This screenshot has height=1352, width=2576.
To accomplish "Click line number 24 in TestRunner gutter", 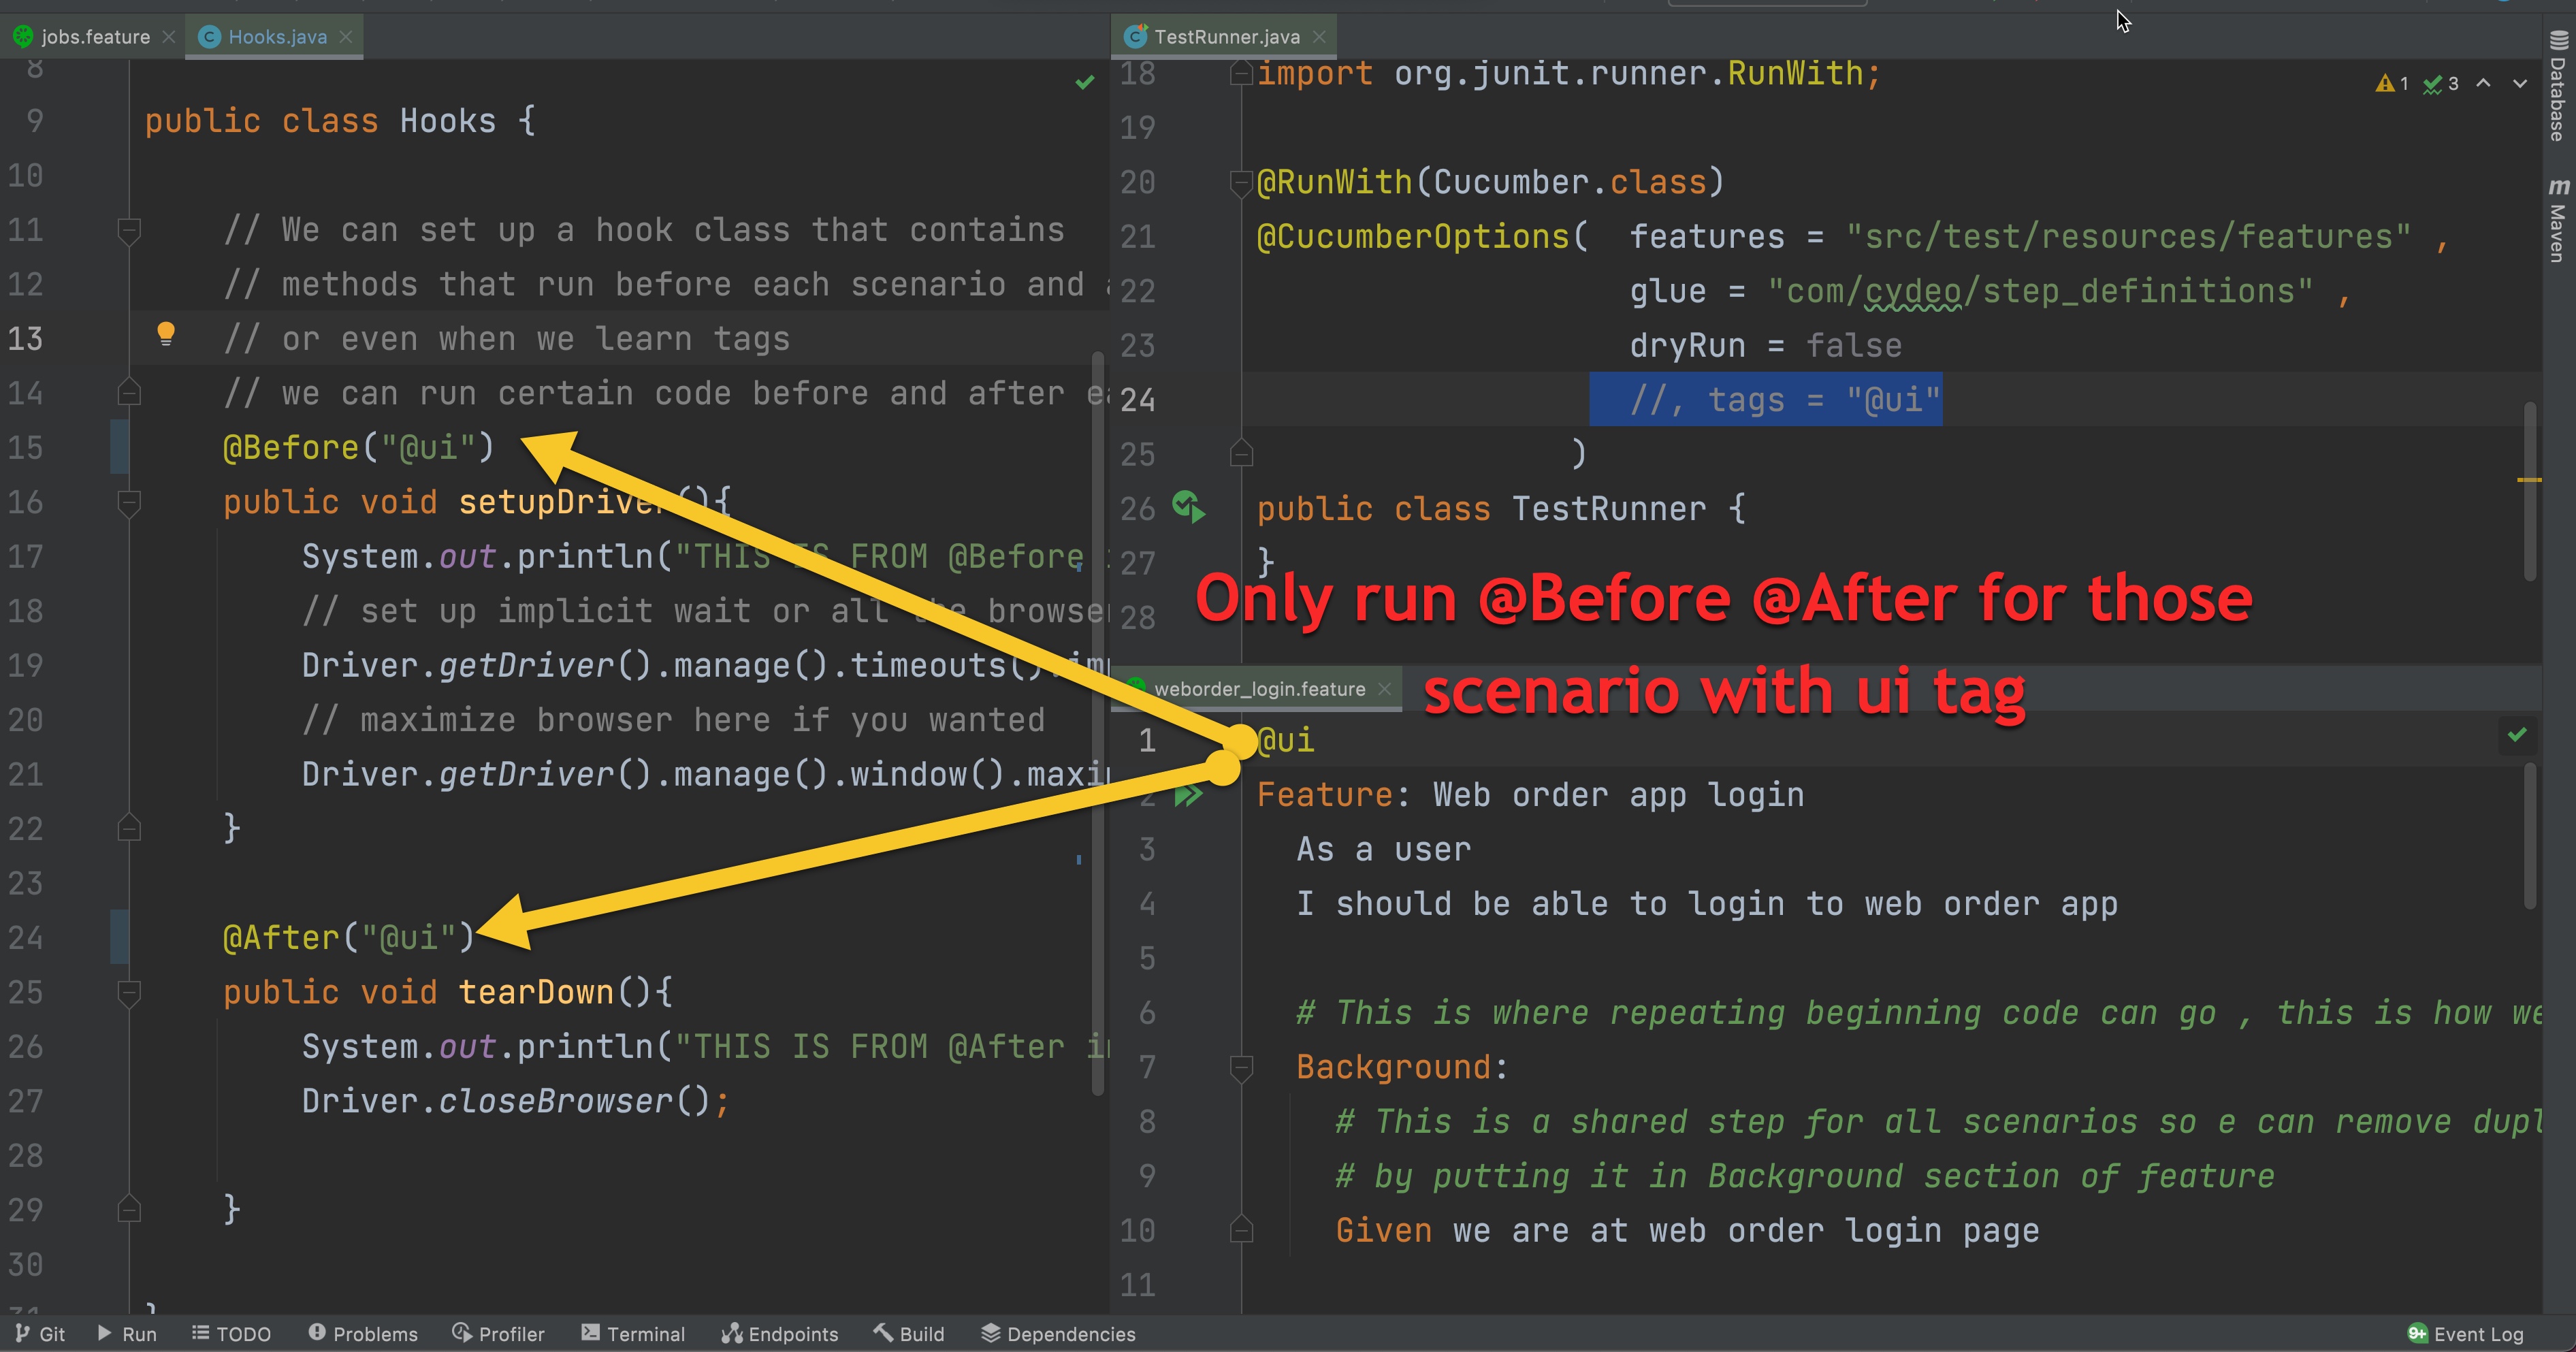I will click(1138, 400).
